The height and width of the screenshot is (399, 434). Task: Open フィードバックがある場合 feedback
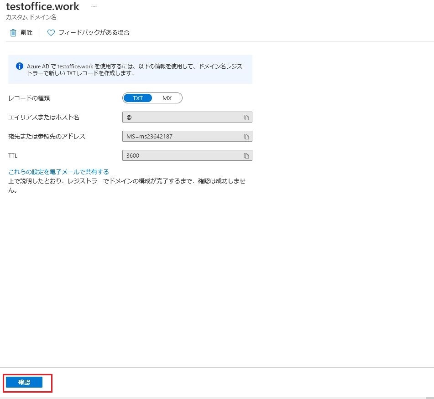click(94, 33)
